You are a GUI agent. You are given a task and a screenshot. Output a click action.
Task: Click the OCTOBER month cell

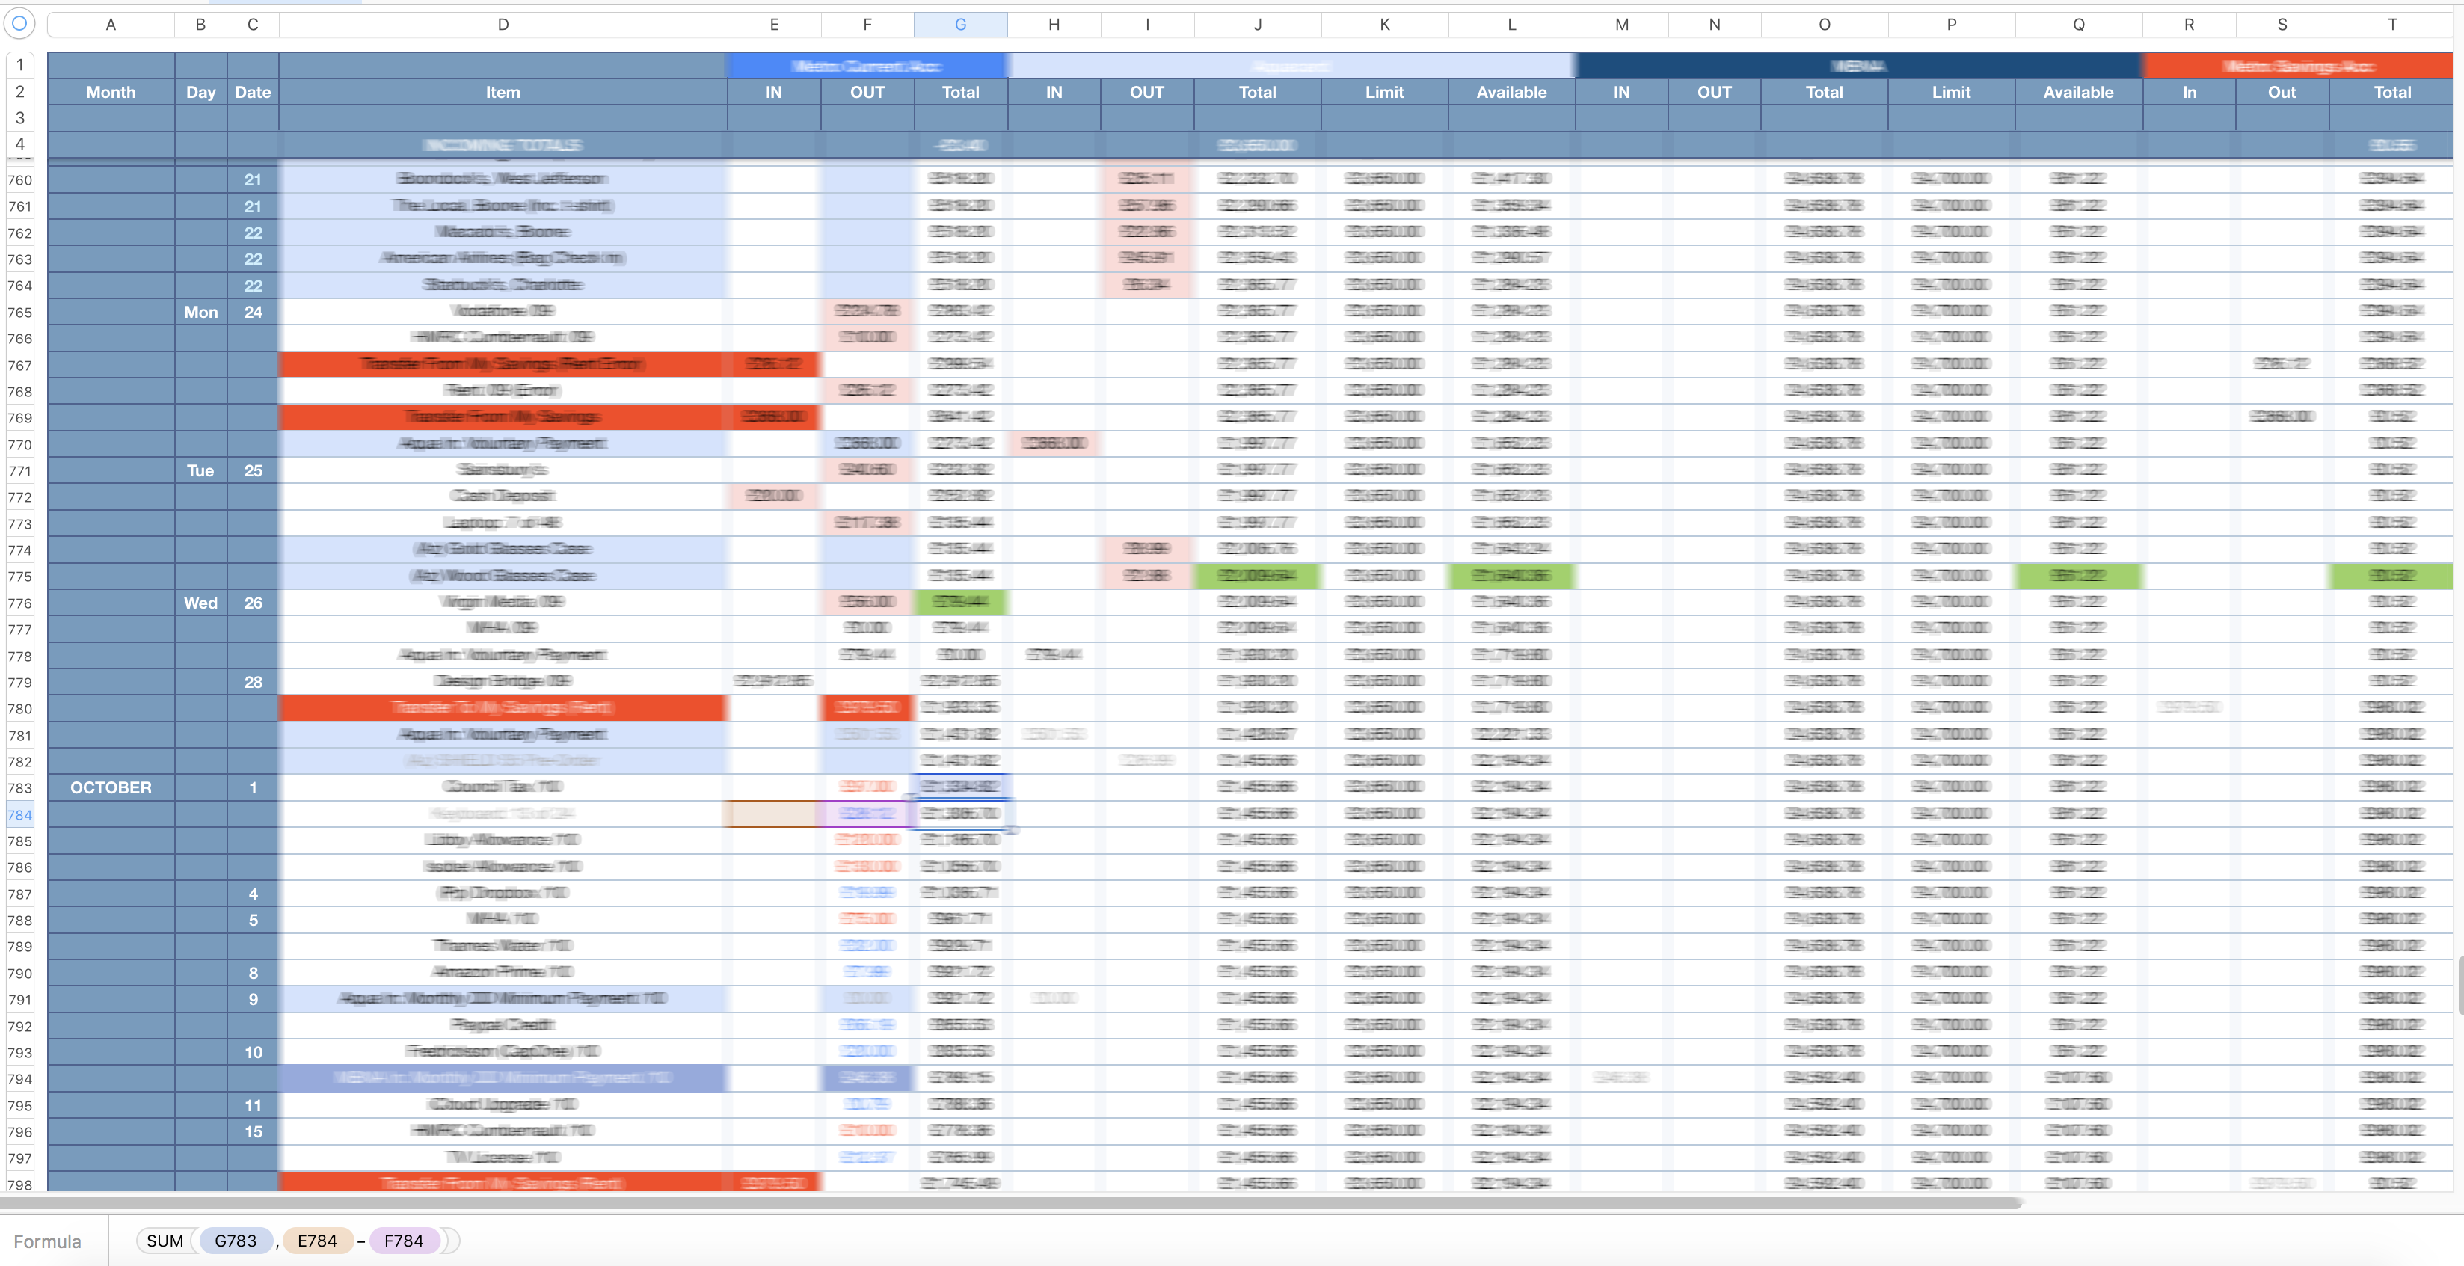click(111, 788)
